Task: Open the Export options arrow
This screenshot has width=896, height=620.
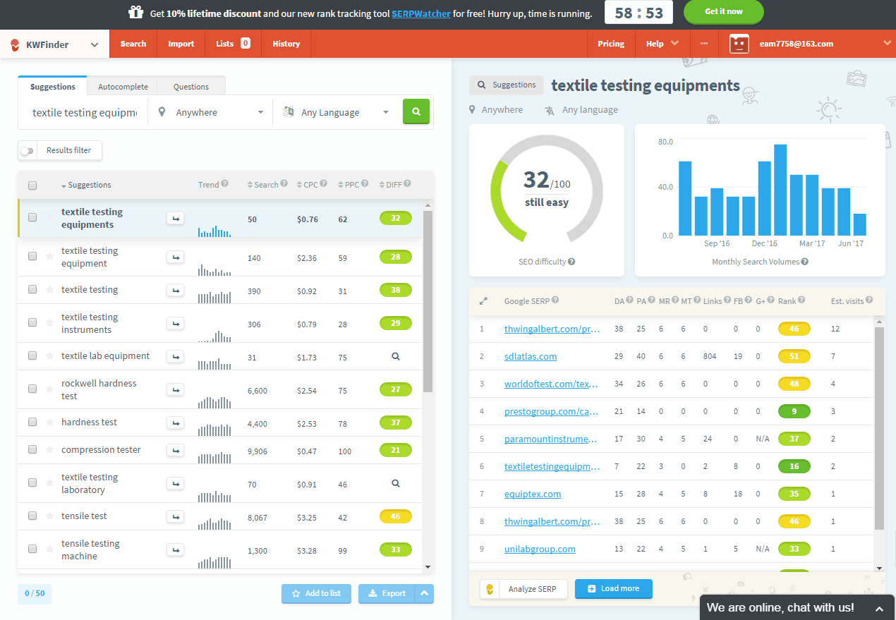Action: click(x=424, y=594)
